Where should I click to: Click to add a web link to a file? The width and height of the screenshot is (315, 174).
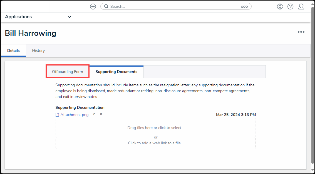pyautogui.click(x=155, y=143)
